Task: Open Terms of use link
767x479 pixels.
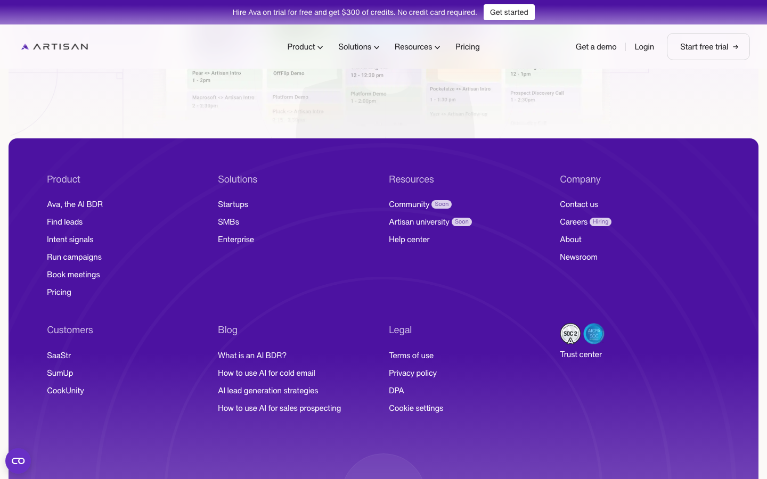Action: pos(411,356)
